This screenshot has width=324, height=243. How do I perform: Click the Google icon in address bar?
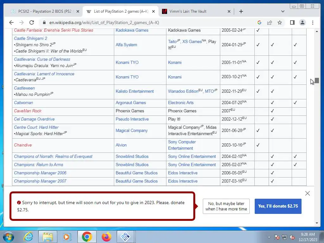[259, 22]
